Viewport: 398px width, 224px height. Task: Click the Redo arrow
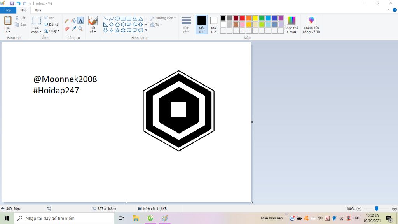click(x=24, y=3)
